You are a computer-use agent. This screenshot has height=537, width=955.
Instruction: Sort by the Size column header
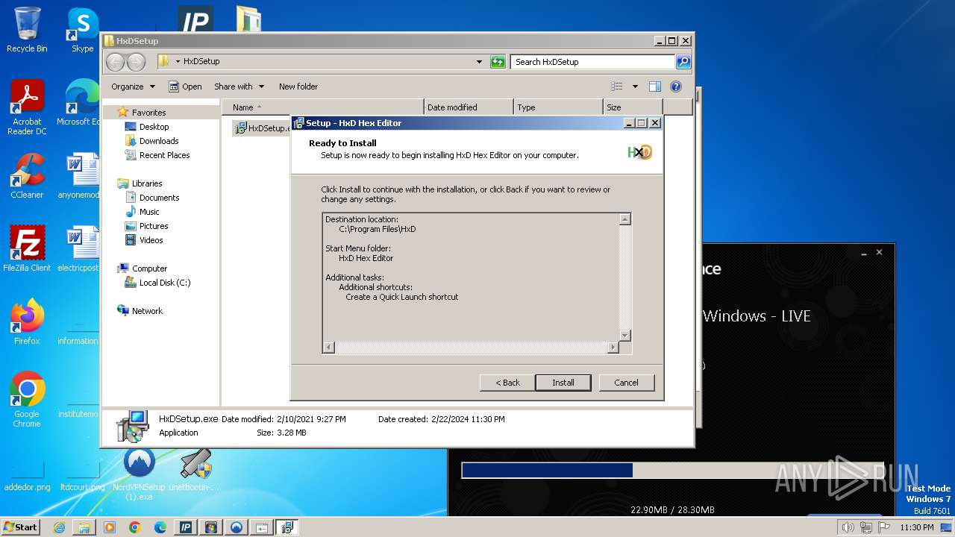pos(633,107)
